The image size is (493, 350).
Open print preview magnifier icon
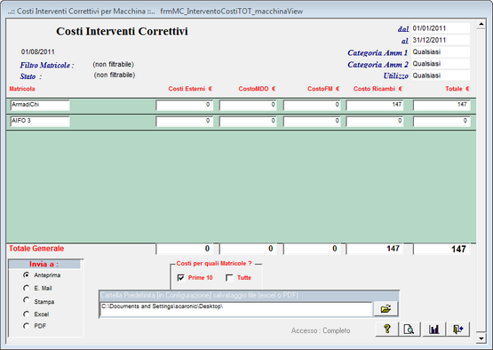[x=409, y=330]
